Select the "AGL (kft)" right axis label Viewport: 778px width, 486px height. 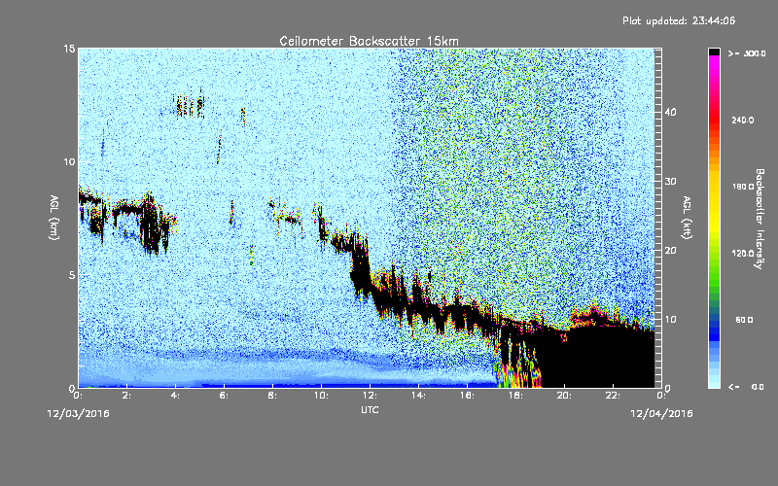(x=687, y=217)
